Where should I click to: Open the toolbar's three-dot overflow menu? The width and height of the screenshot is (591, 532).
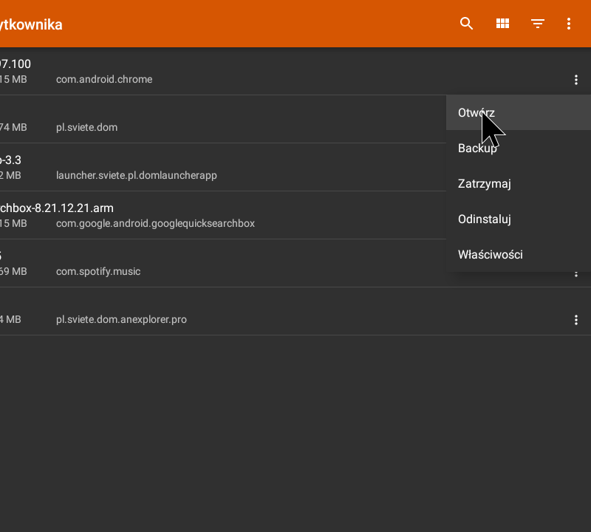(x=569, y=24)
